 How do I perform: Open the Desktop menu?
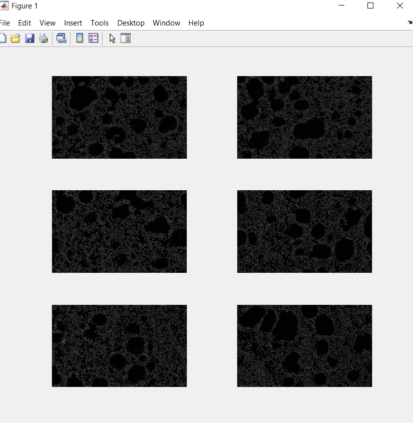point(131,23)
